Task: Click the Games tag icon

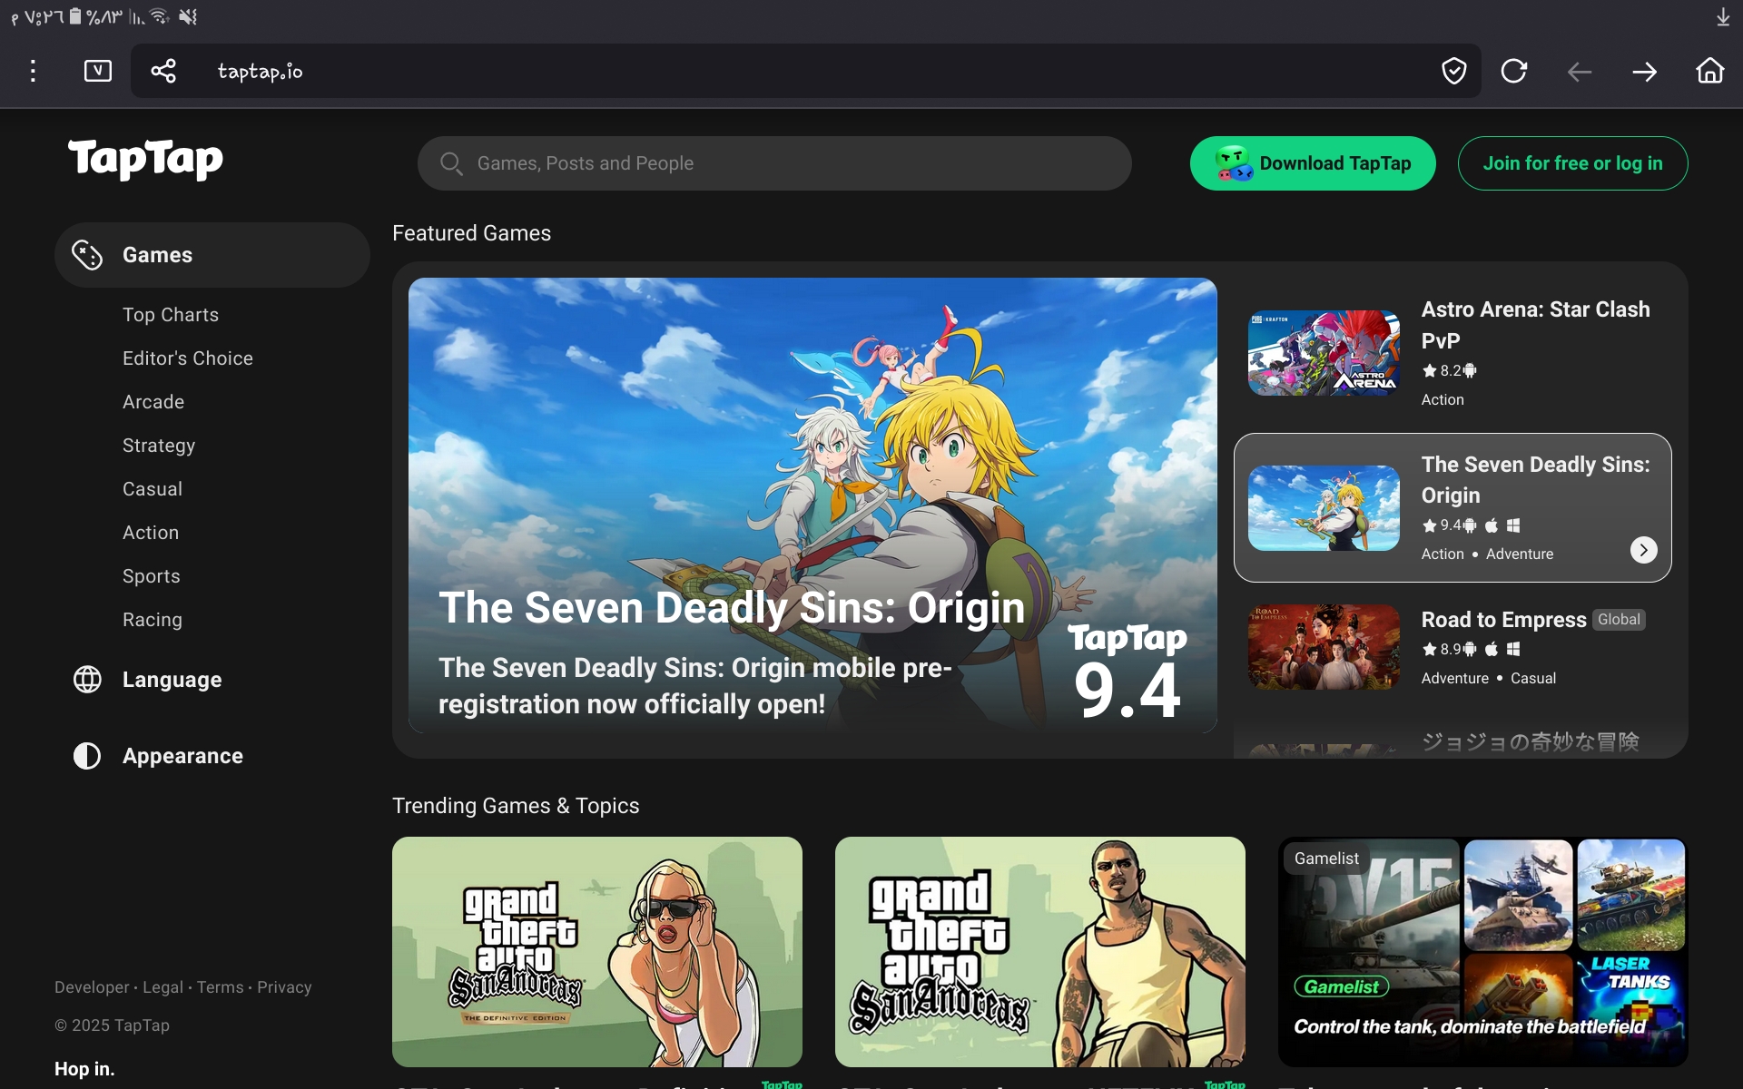Action: coord(87,255)
